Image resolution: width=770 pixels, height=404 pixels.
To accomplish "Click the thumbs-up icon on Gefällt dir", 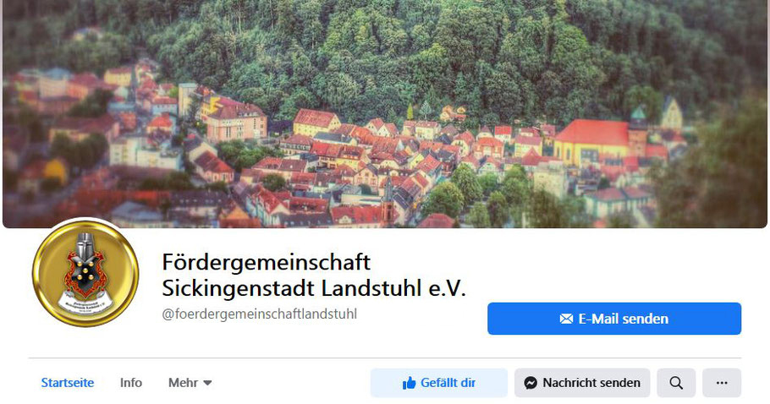I will (409, 383).
